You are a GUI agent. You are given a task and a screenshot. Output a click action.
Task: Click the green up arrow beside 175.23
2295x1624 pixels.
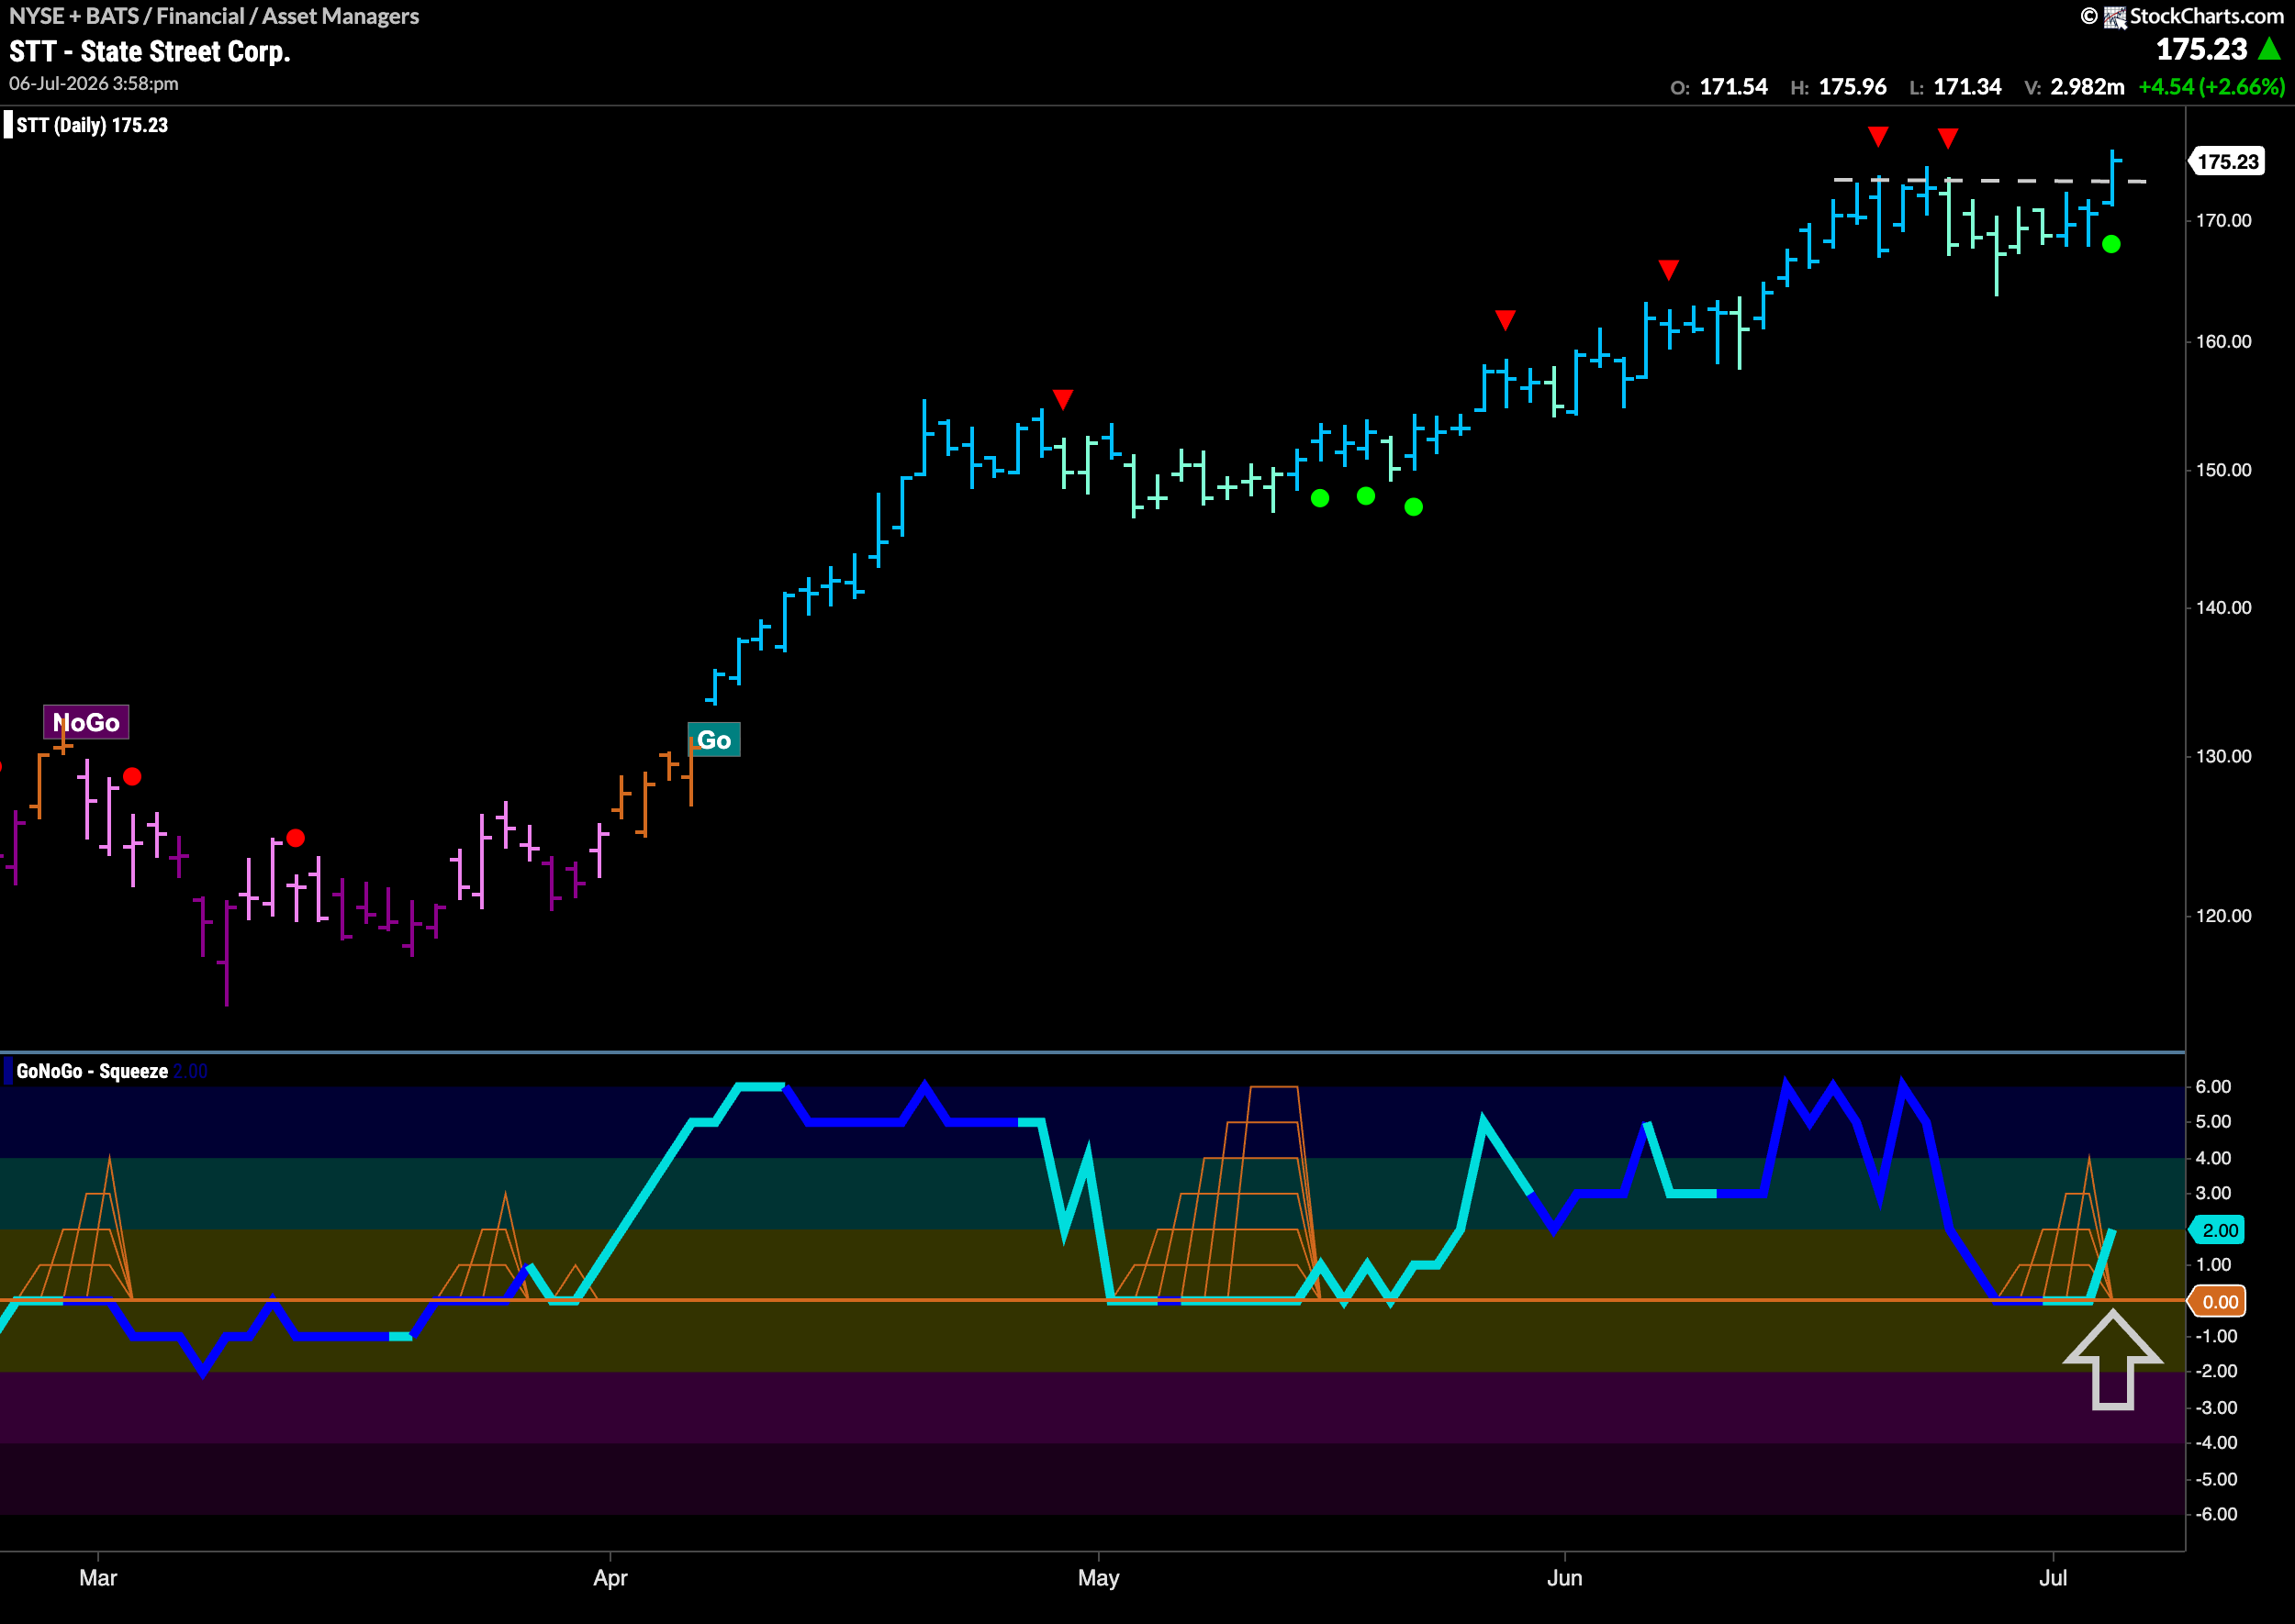[x=2269, y=49]
